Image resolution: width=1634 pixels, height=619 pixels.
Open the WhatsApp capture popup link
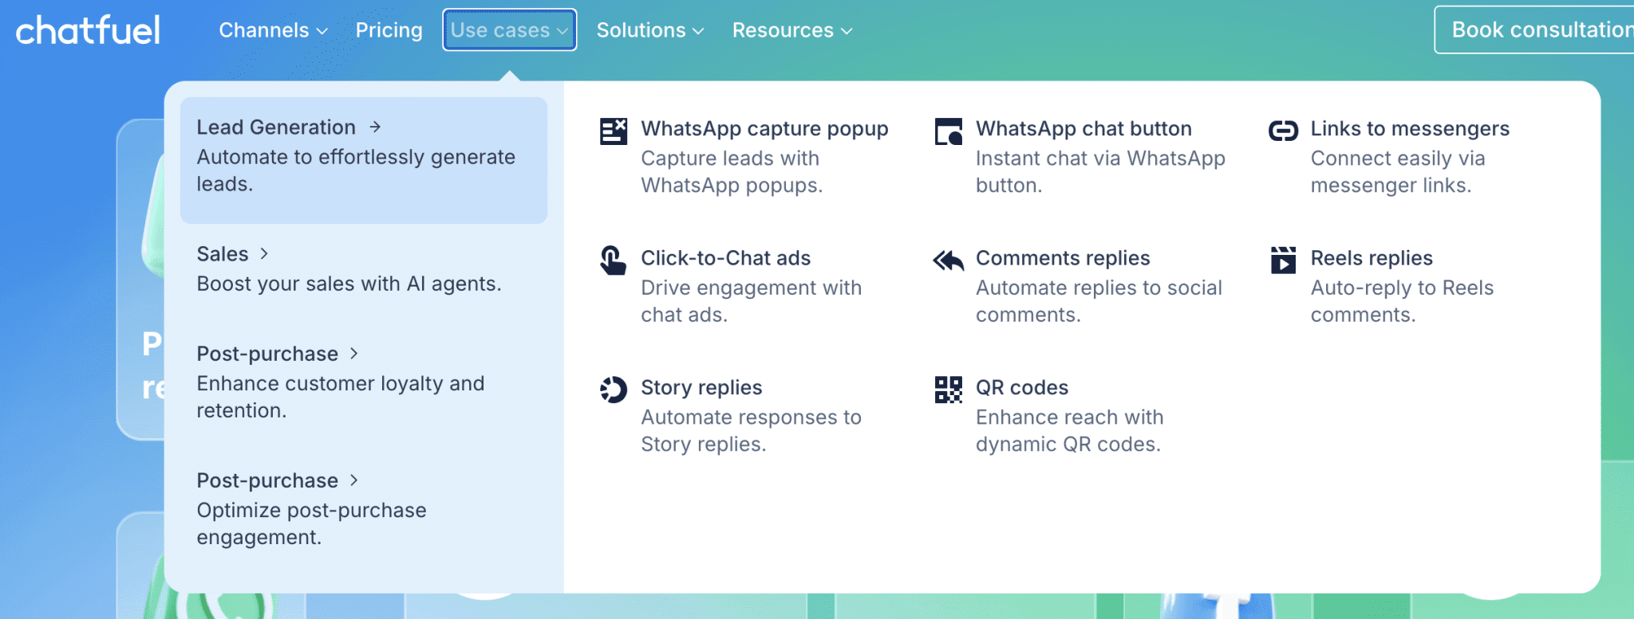click(x=764, y=128)
